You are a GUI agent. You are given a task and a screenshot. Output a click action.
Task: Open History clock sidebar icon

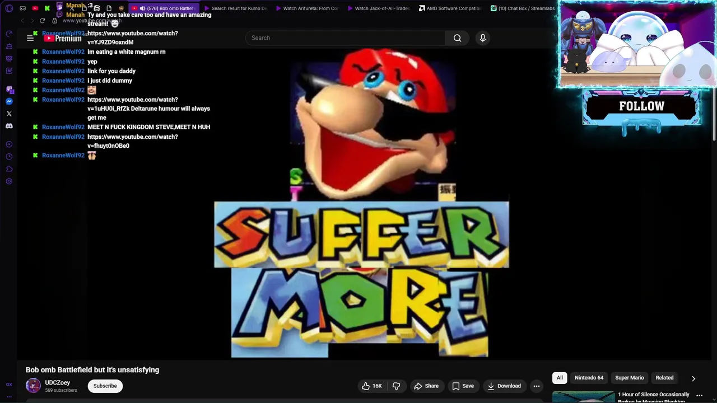pos(9,157)
